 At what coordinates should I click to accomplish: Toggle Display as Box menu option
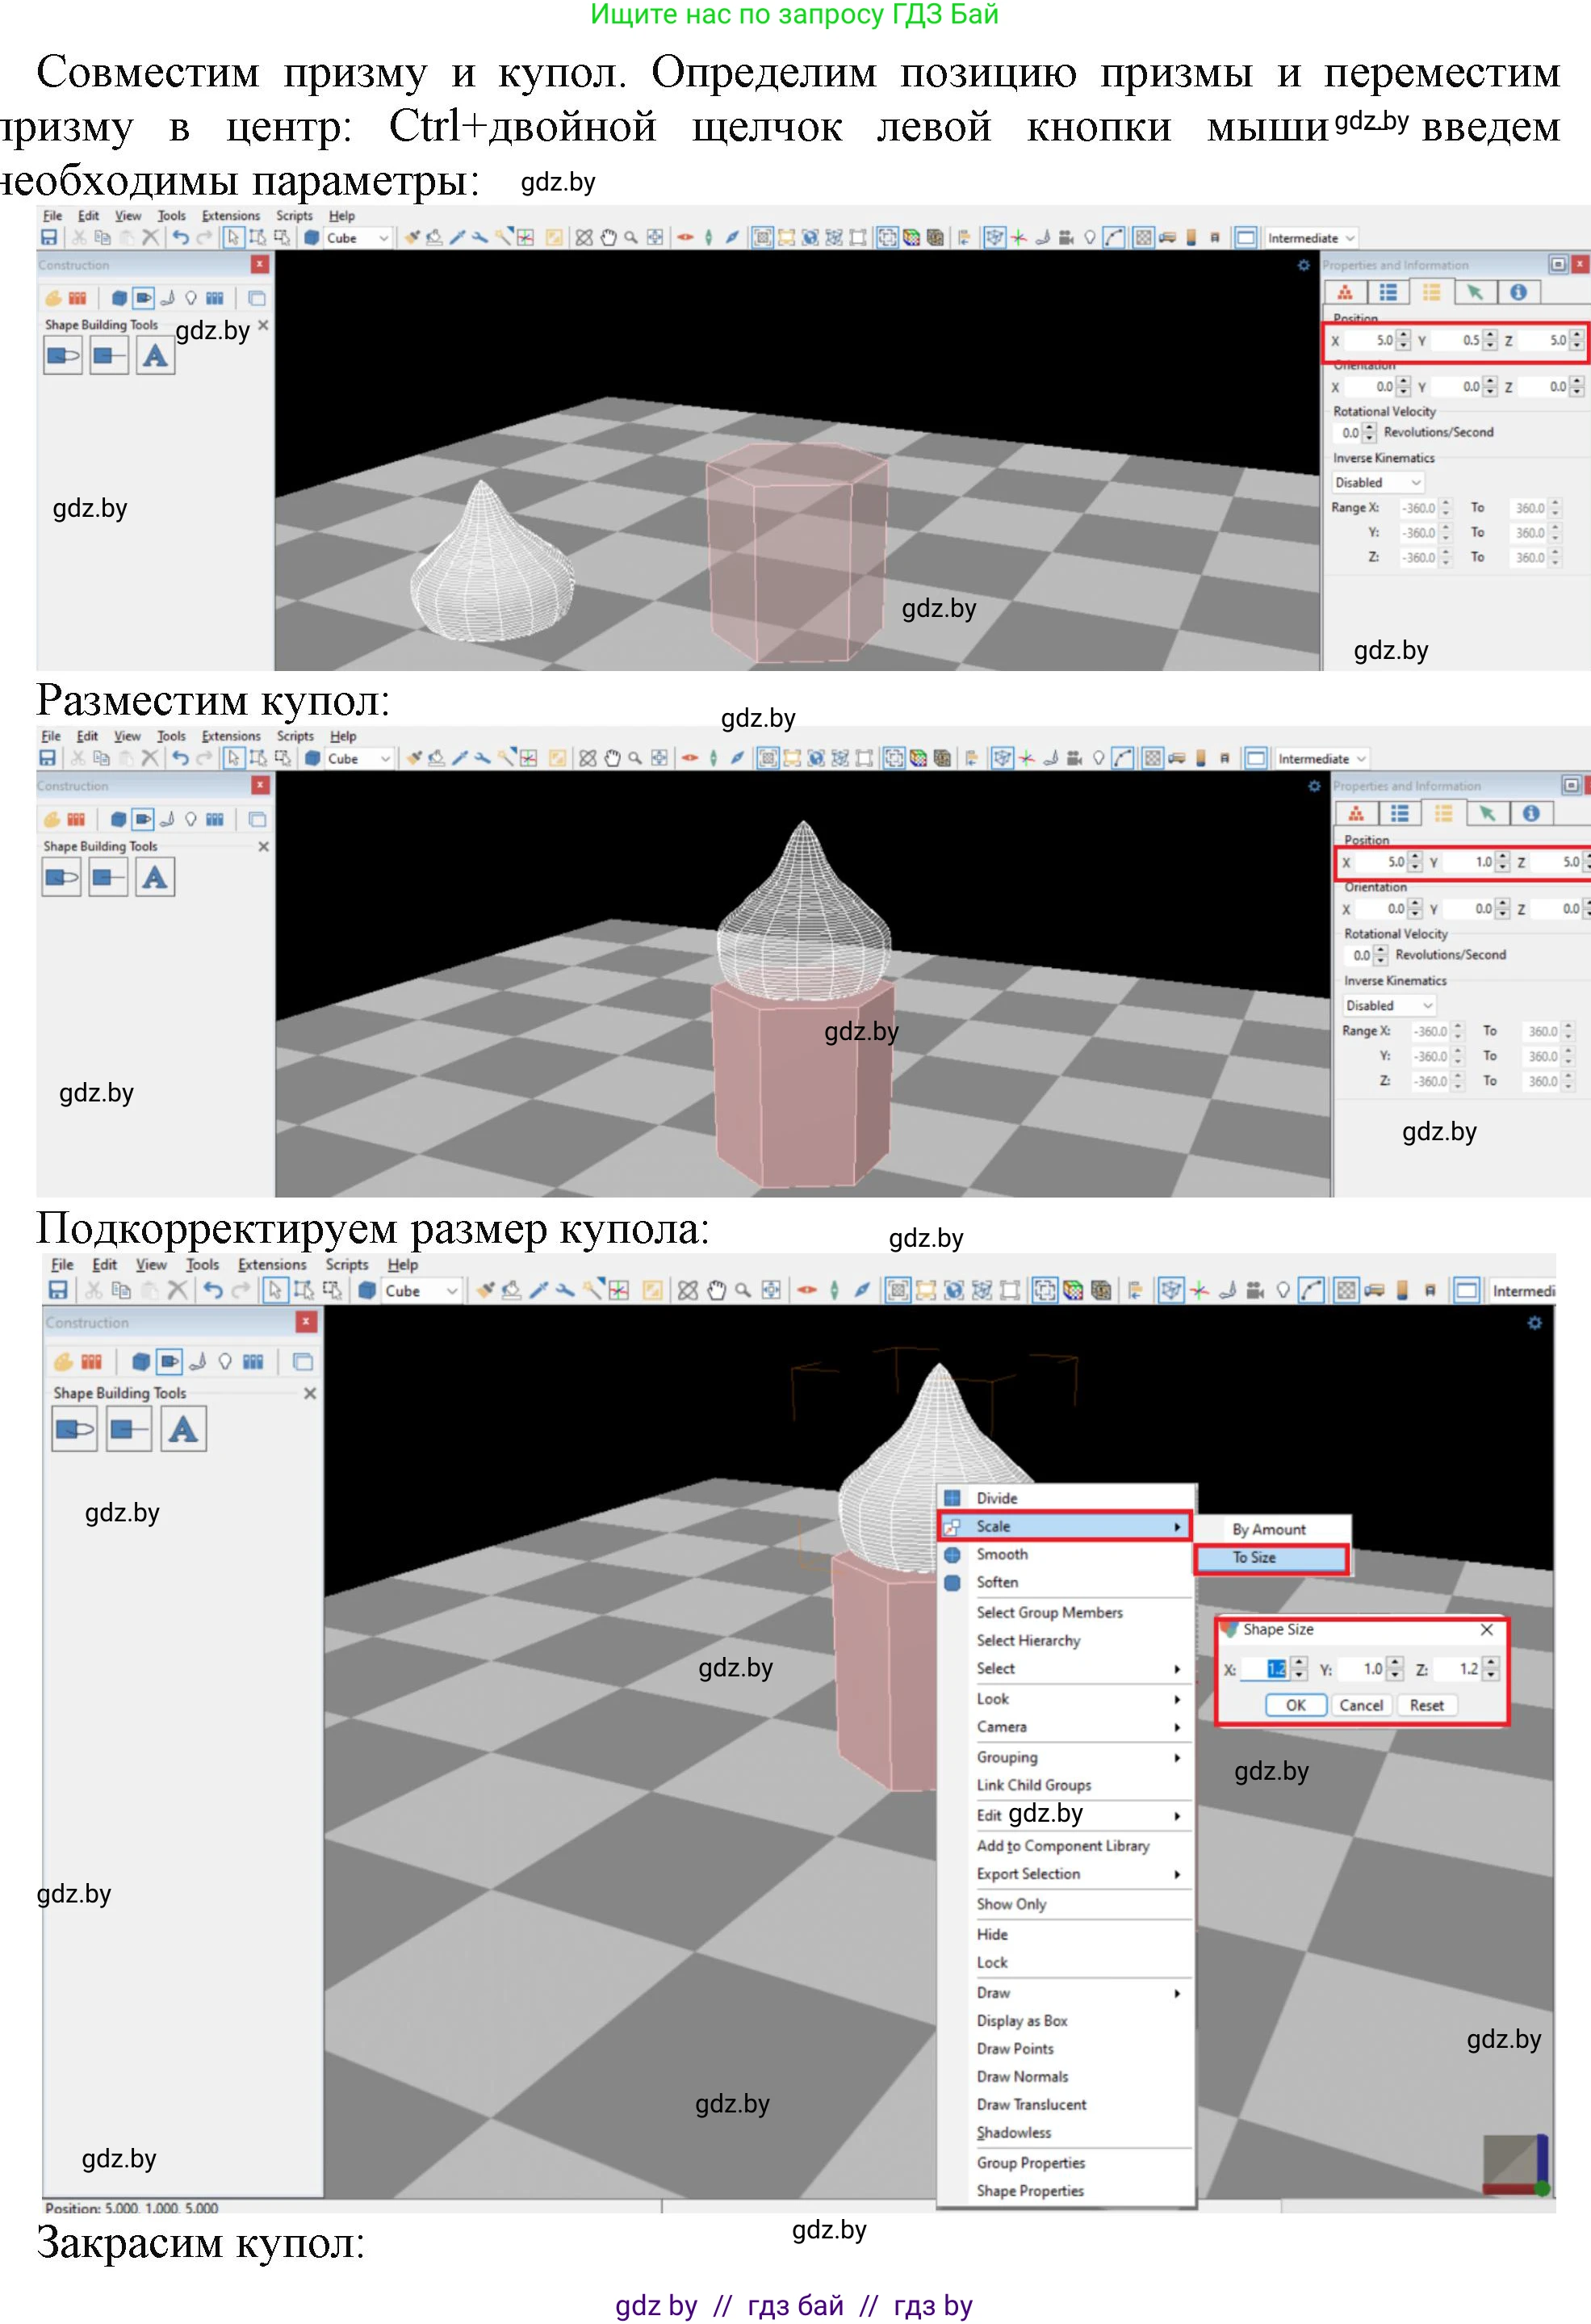click(x=1021, y=2020)
